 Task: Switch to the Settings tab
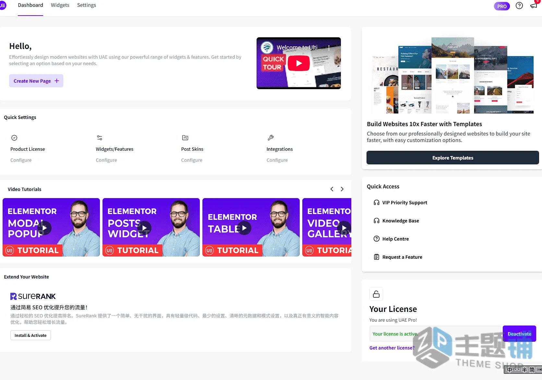(x=87, y=5)
